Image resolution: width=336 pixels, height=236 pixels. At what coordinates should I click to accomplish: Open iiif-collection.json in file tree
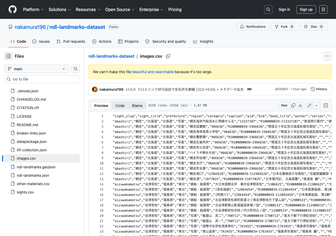tap(42, 150)
